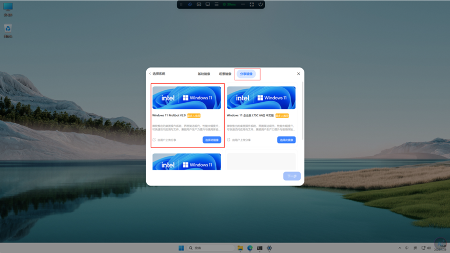Click the orange recommended badge next to Moltbot V2.0
The width and height of the screenshot is (450, 253).
194,116
